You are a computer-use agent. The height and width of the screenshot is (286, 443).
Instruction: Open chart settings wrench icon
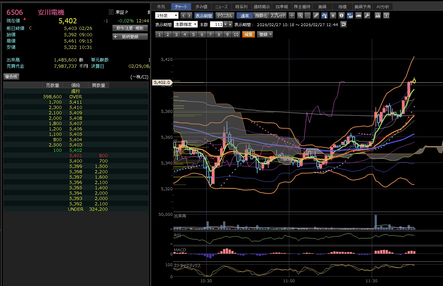pos(367,15)
